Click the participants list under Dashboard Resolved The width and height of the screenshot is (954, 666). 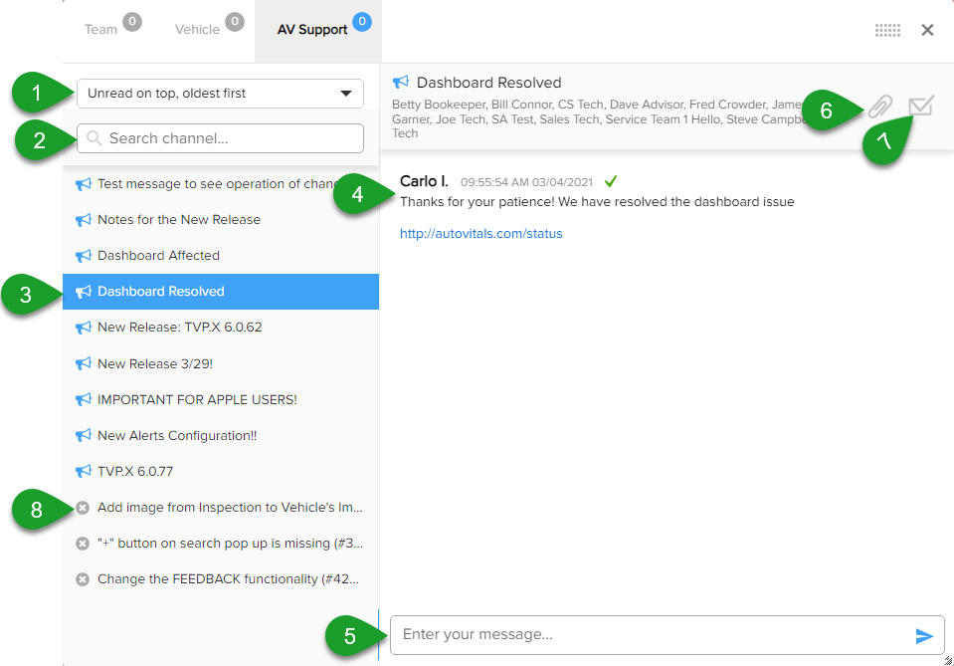pos(599,118)
